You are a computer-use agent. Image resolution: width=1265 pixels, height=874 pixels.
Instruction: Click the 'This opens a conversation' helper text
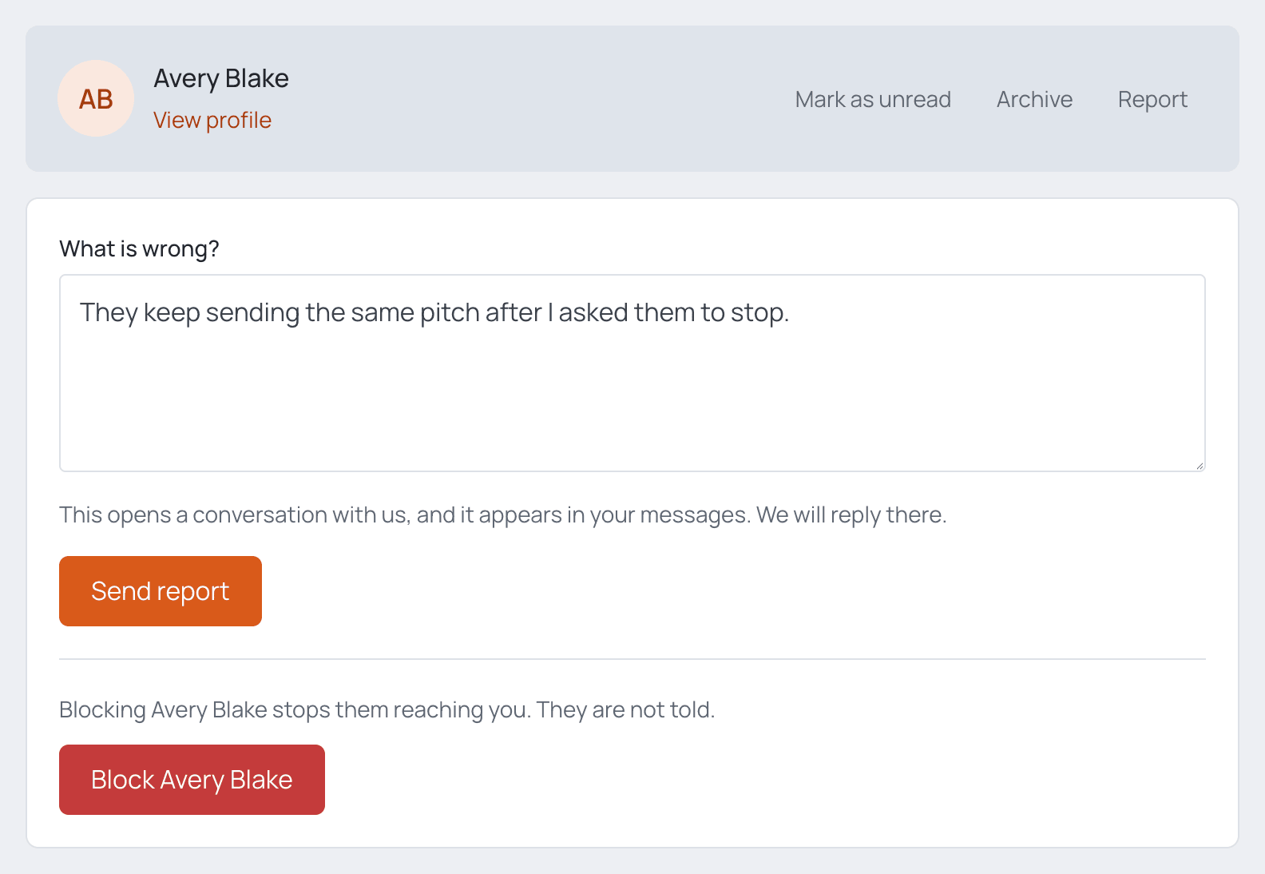[x=503, y=514]
